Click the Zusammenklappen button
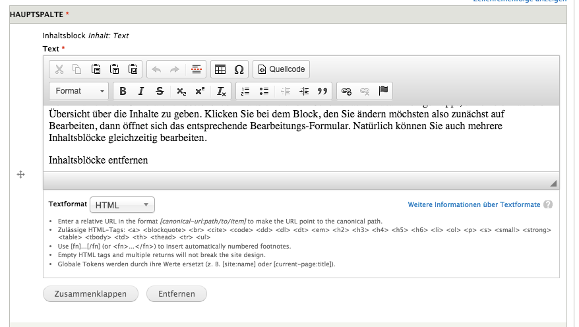This screenshot has width=579, height=327. [x=90, y=294]
